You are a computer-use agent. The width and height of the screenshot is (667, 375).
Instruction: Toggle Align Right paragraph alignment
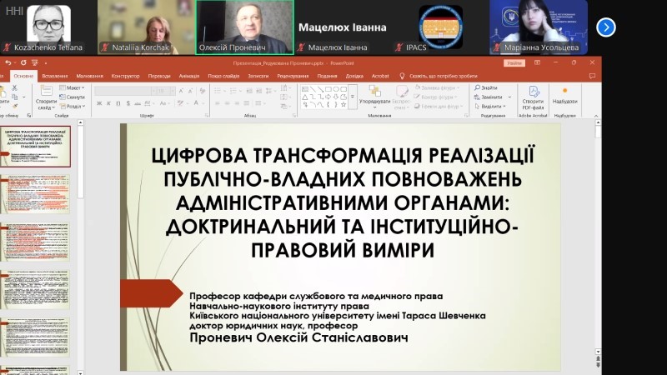(237, 103)
